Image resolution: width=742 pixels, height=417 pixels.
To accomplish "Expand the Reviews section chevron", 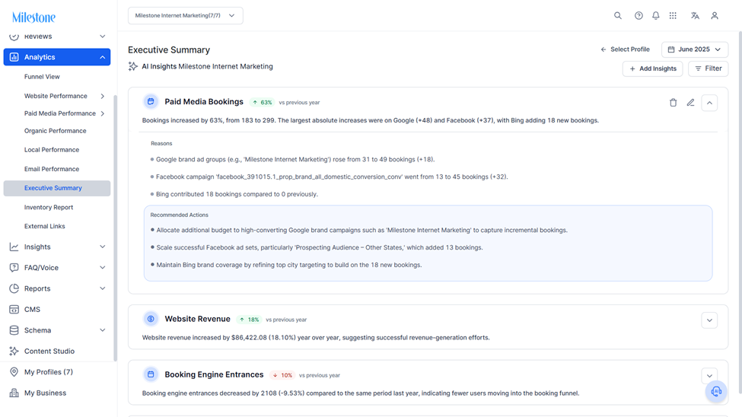I will [x=102, y=37].
